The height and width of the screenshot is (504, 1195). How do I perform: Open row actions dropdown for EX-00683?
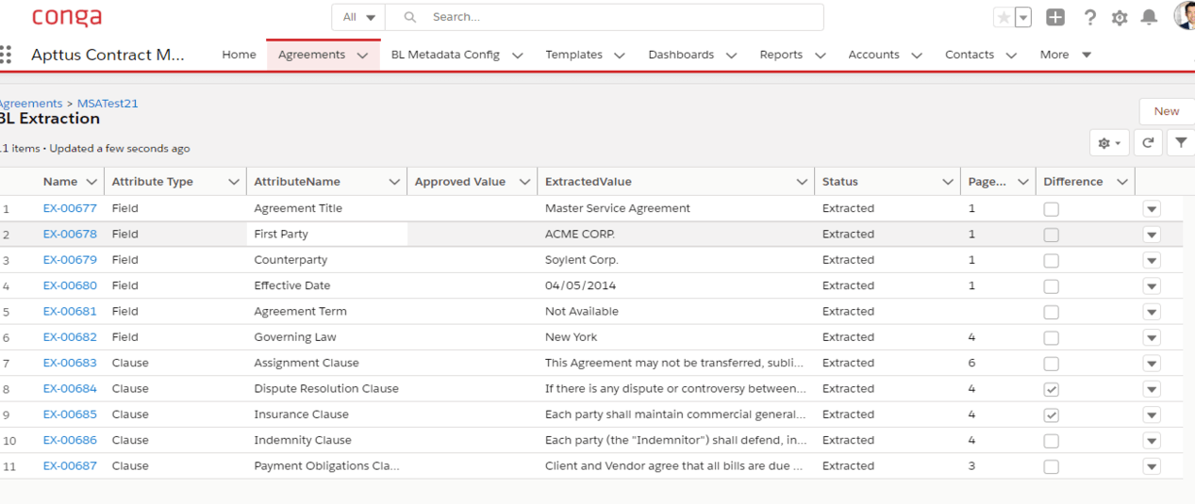coord(1151,364)
